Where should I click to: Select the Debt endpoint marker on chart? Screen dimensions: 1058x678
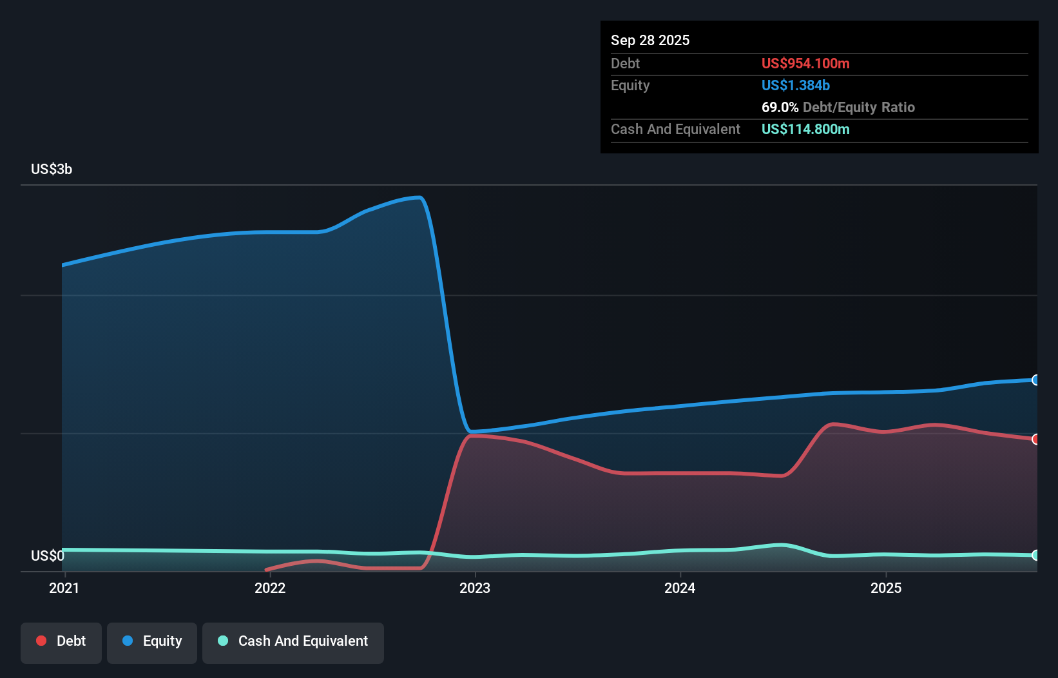(x=1035, y=439)
